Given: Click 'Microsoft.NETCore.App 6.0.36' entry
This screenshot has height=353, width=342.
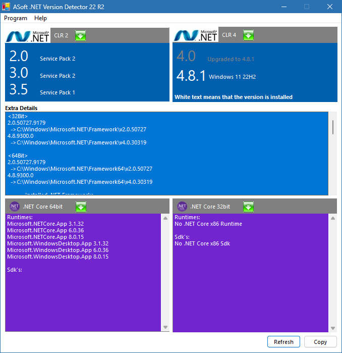Looking at the screenshot, I should [x=45, y=230].
